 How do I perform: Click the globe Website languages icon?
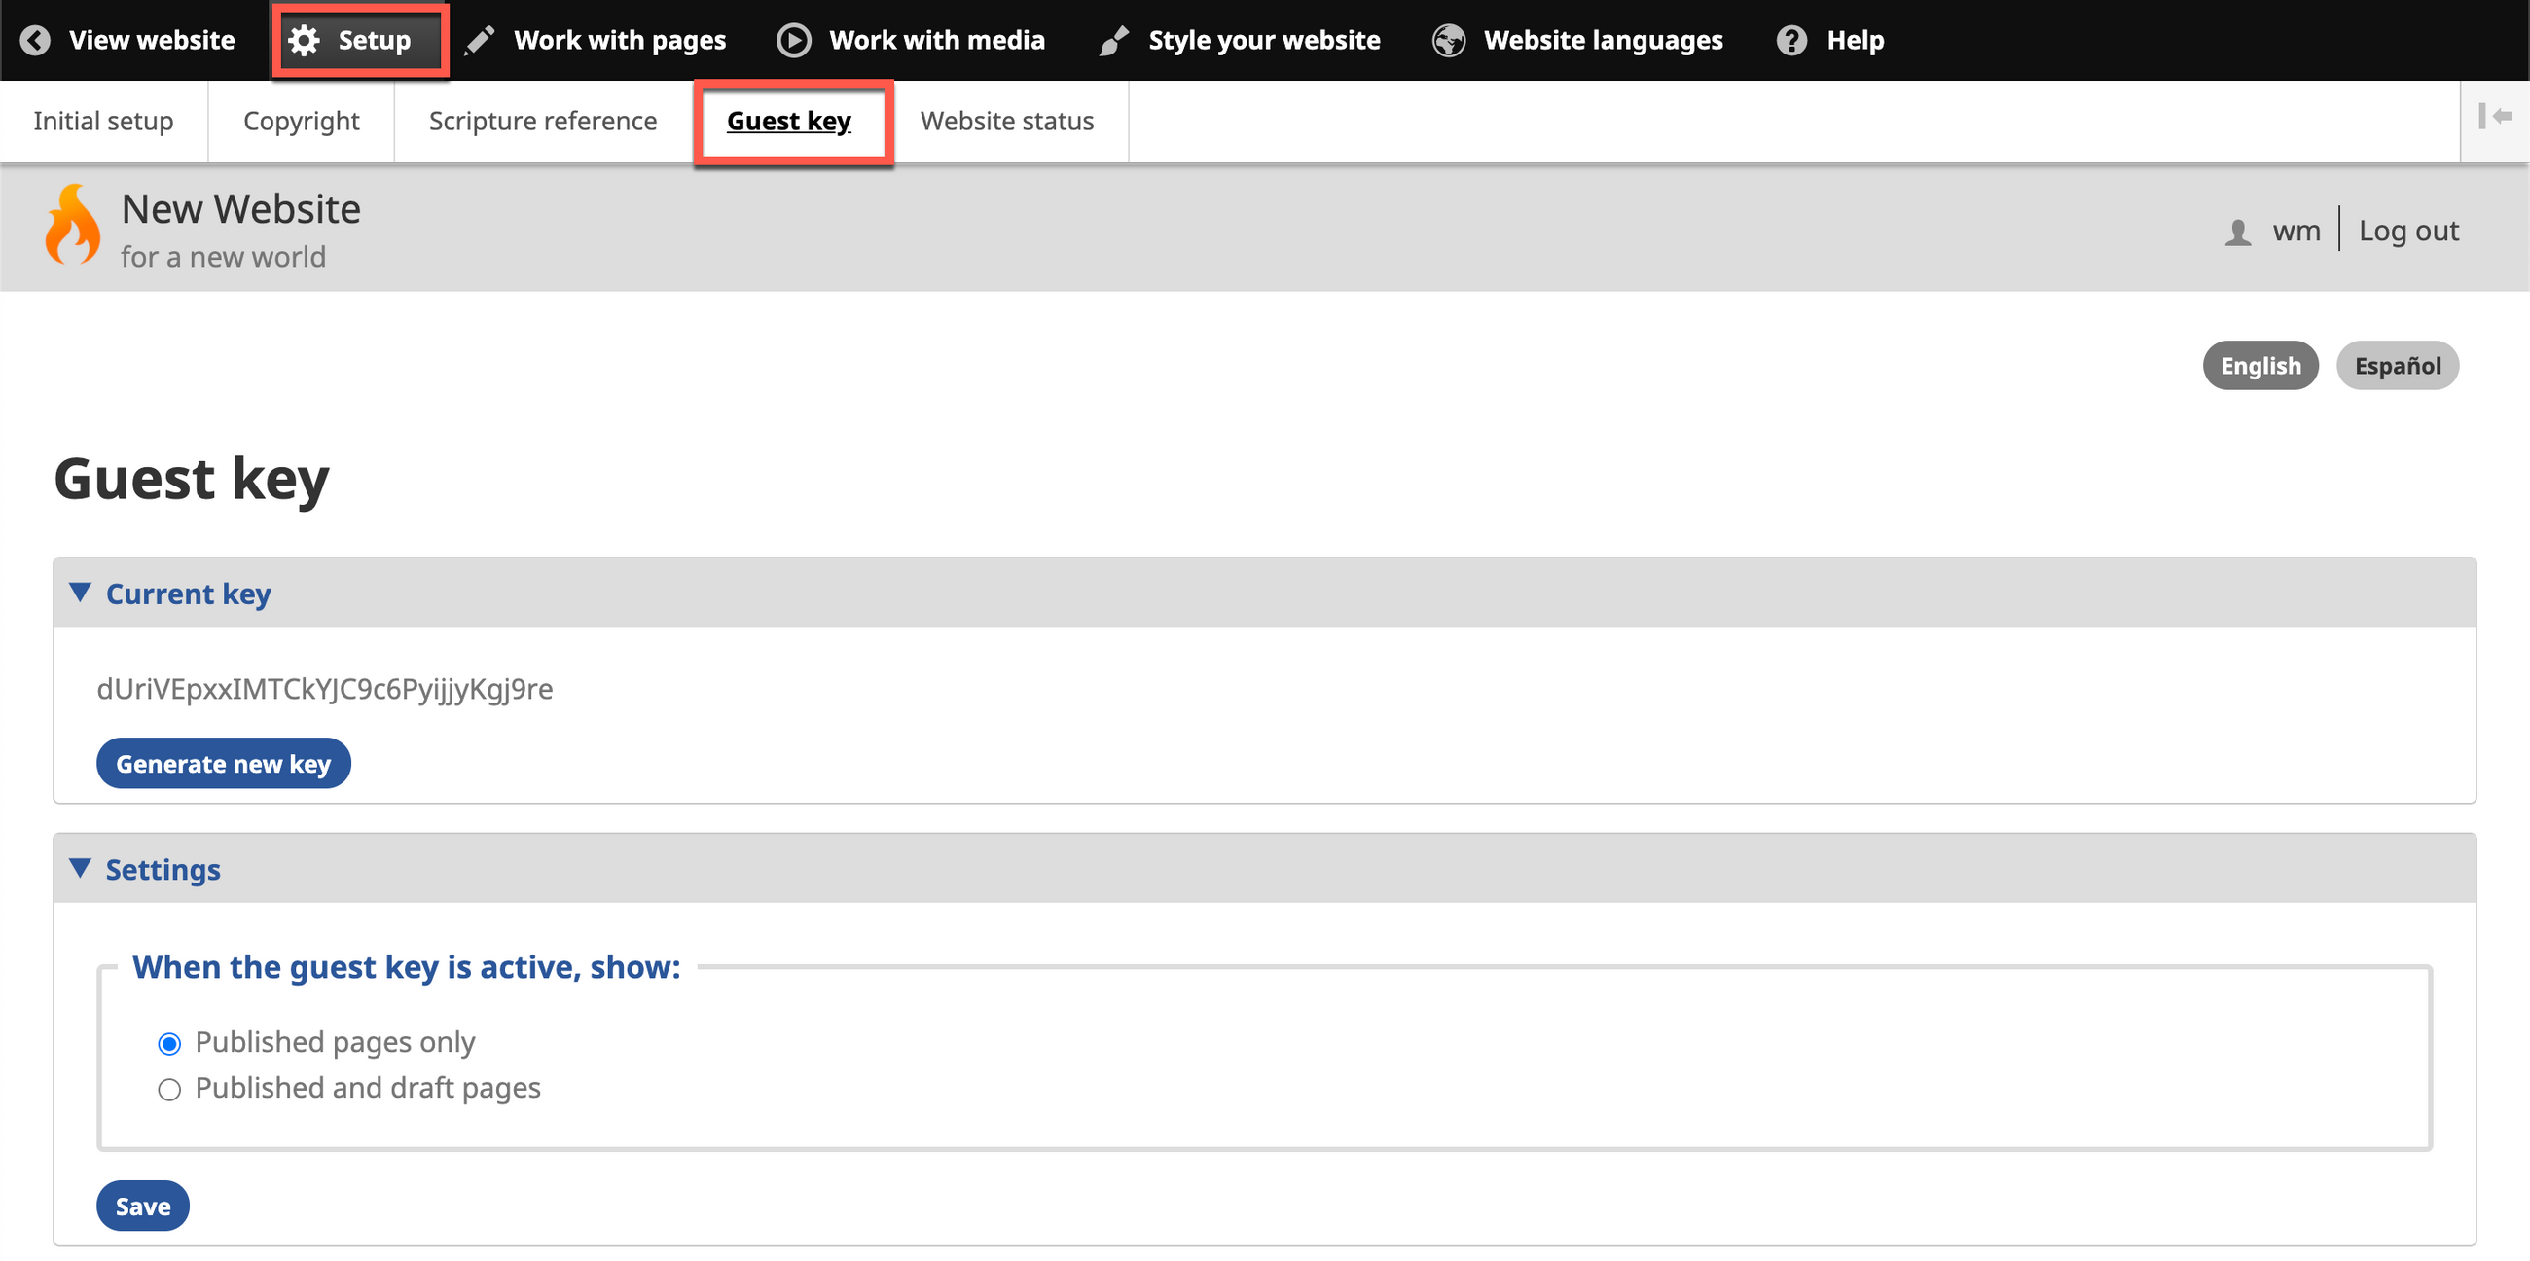click(x=1449, y=40)
